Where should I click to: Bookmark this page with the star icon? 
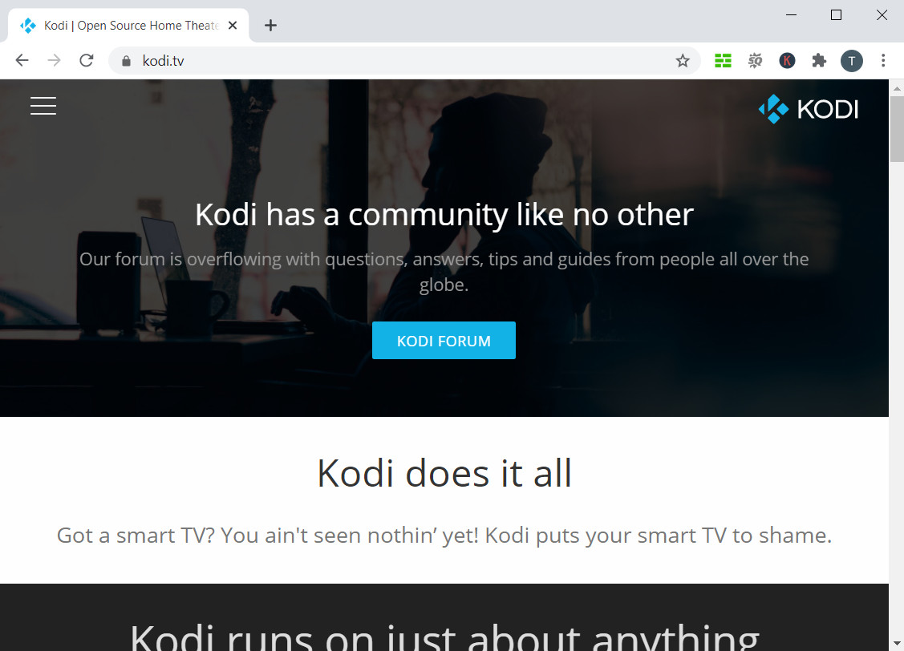pyautogui.click(x=683, y=61)
